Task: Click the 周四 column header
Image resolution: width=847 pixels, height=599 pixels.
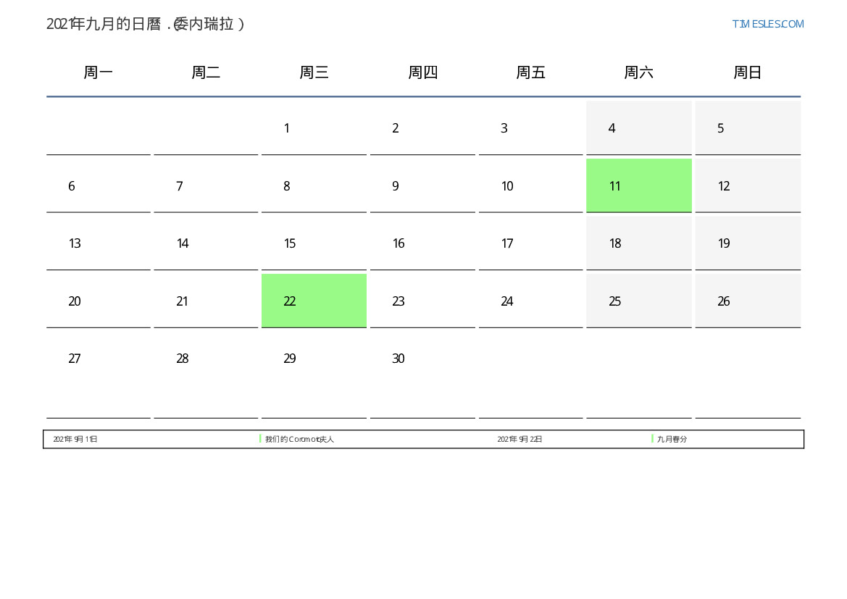Action: [x=422, y=72]
